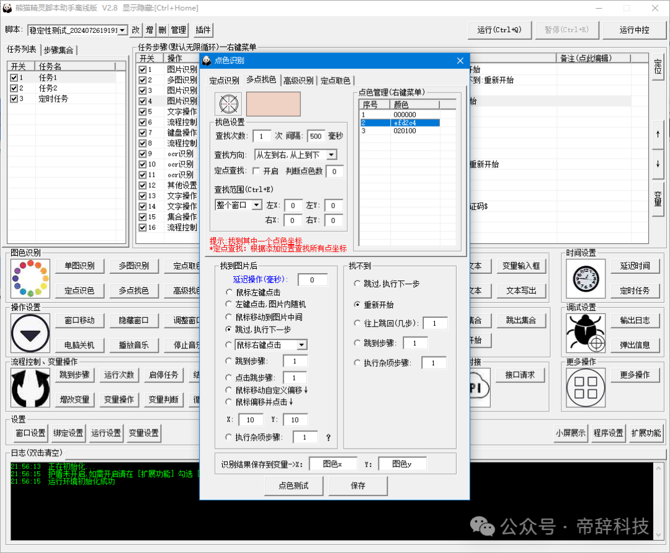This screenshot has height=553, width=670.
Task: Switch to the 高级识别 tab
Action: pos(298,80)
